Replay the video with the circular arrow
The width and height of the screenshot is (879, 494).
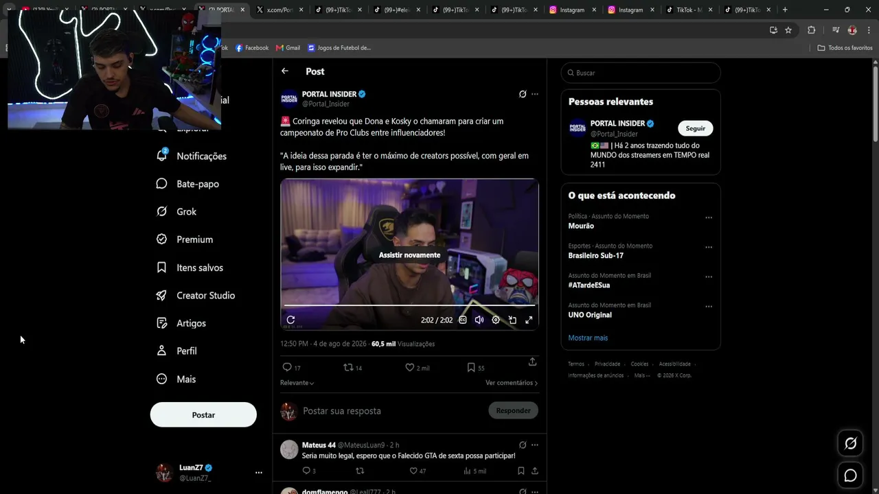pyautogui.click(x=290, y=320)
